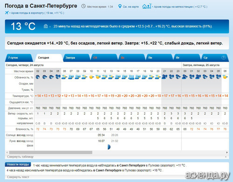Click the collapse arrow right of Свернуть таблицу
The width and height of the screenshot is (233, 182).
pyautogui.click(x=226, y=157)
